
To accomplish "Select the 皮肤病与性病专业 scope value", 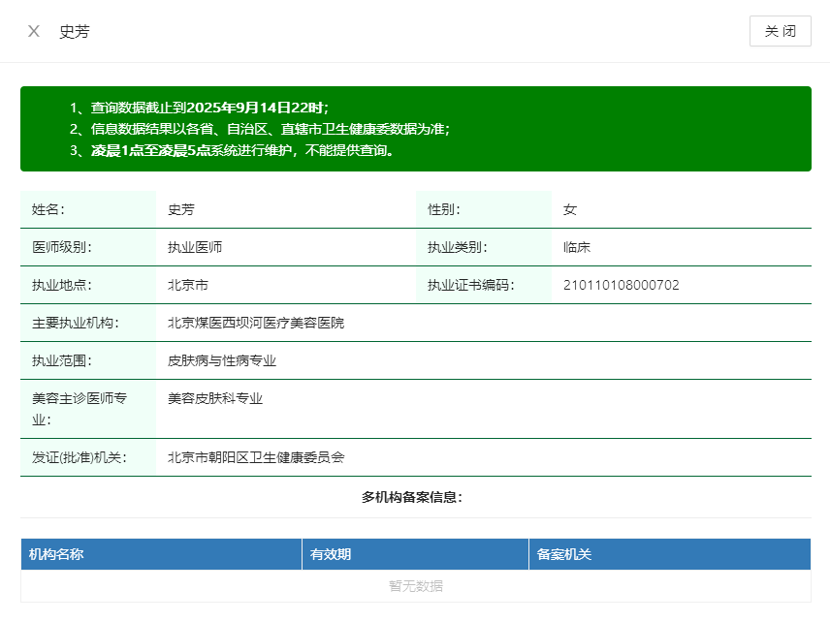I will pos(222,360).
